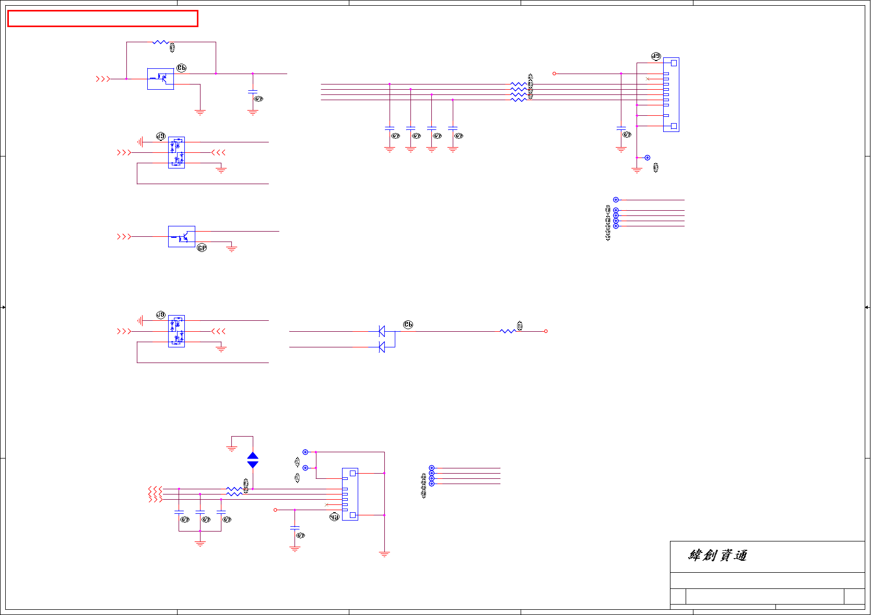The image size is (871, 615).
Task: Select the middle transistor box with no feedback resistor
Action: pos(182,236)
